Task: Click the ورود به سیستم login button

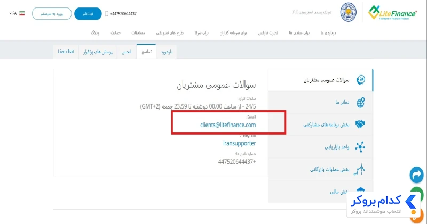Action: pyautogui.click(x=52, y=14)
